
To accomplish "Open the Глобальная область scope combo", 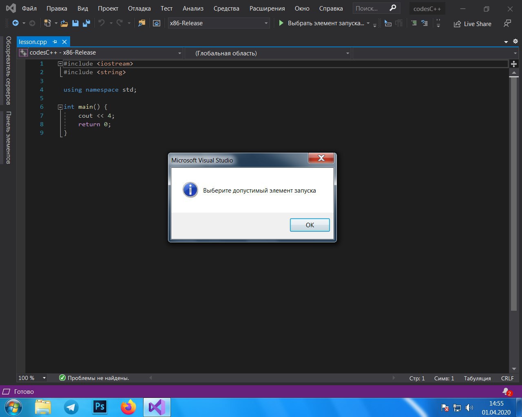I will tap(268, 53).
